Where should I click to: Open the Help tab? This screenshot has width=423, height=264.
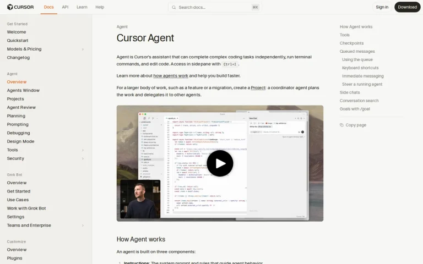[100, 7]
